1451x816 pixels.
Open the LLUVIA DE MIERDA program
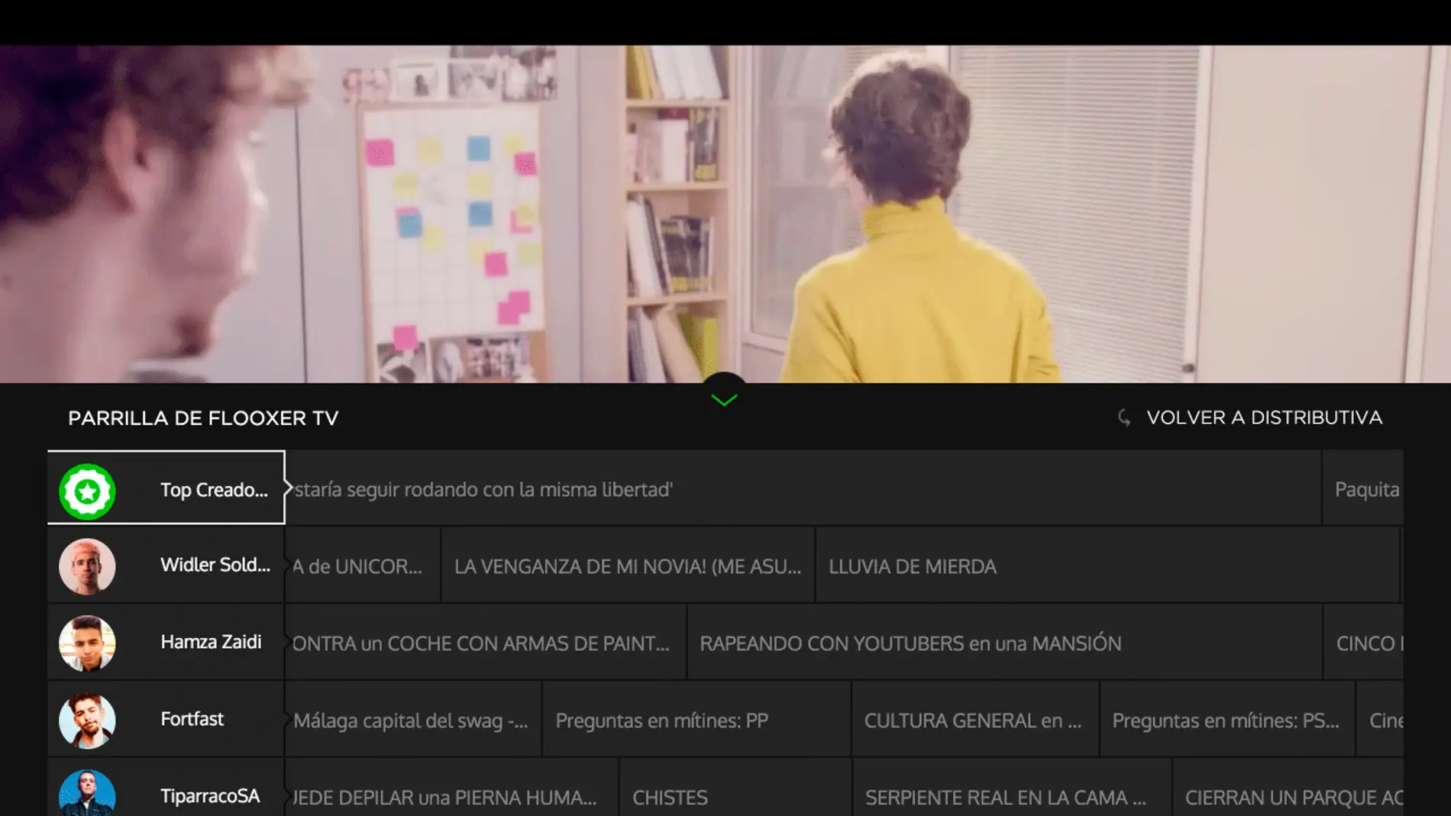pyautogui.click(x=1107, y=566)
